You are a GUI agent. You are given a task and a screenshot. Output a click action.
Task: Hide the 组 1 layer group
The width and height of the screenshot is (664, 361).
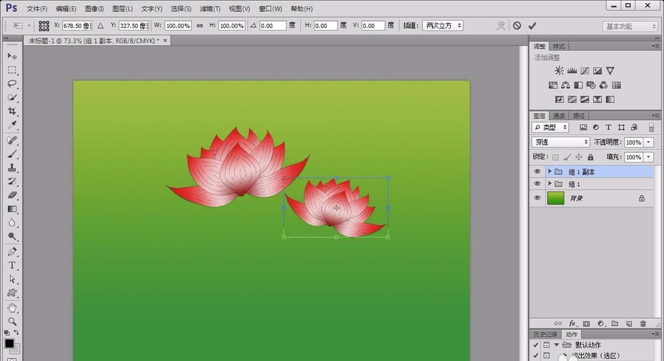pos(537,184)
